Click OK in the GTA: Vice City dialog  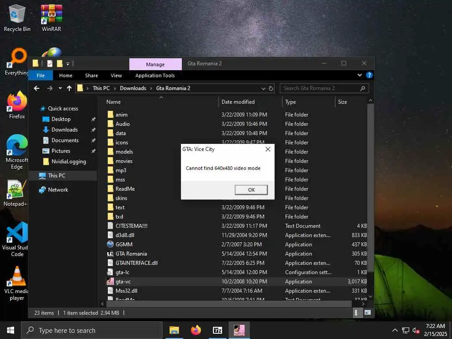[x=251, y=190]
